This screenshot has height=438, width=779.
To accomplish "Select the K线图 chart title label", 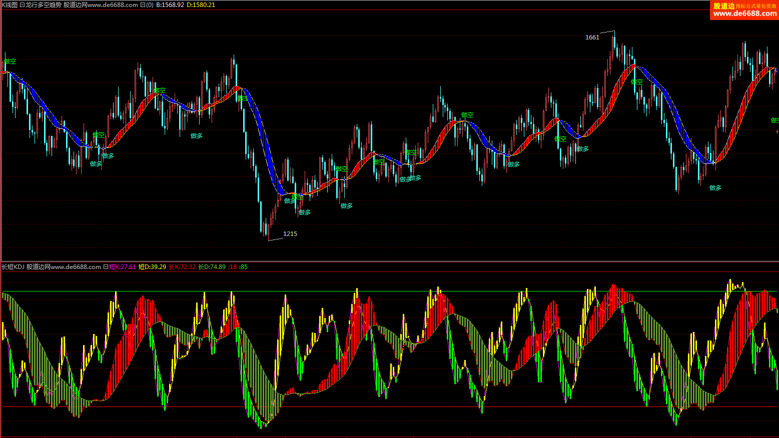I will click(10, 5).
